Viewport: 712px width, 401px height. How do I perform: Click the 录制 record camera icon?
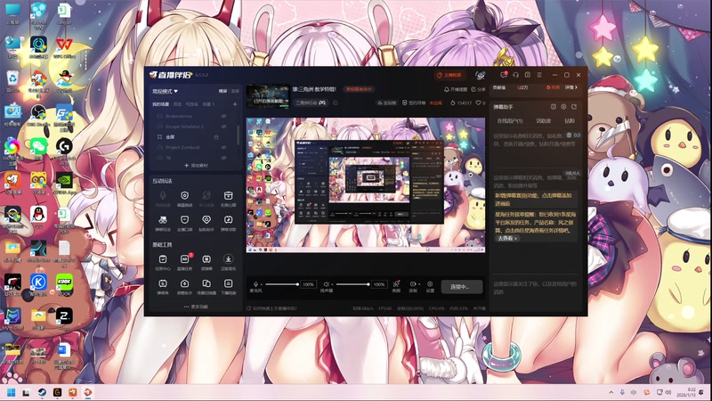pos(413,283)
